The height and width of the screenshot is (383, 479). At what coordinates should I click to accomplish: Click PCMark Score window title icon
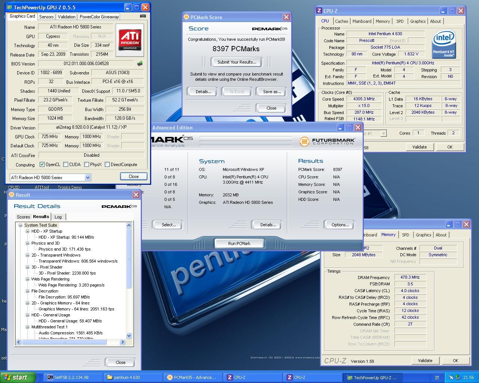[x=186, y=17]
